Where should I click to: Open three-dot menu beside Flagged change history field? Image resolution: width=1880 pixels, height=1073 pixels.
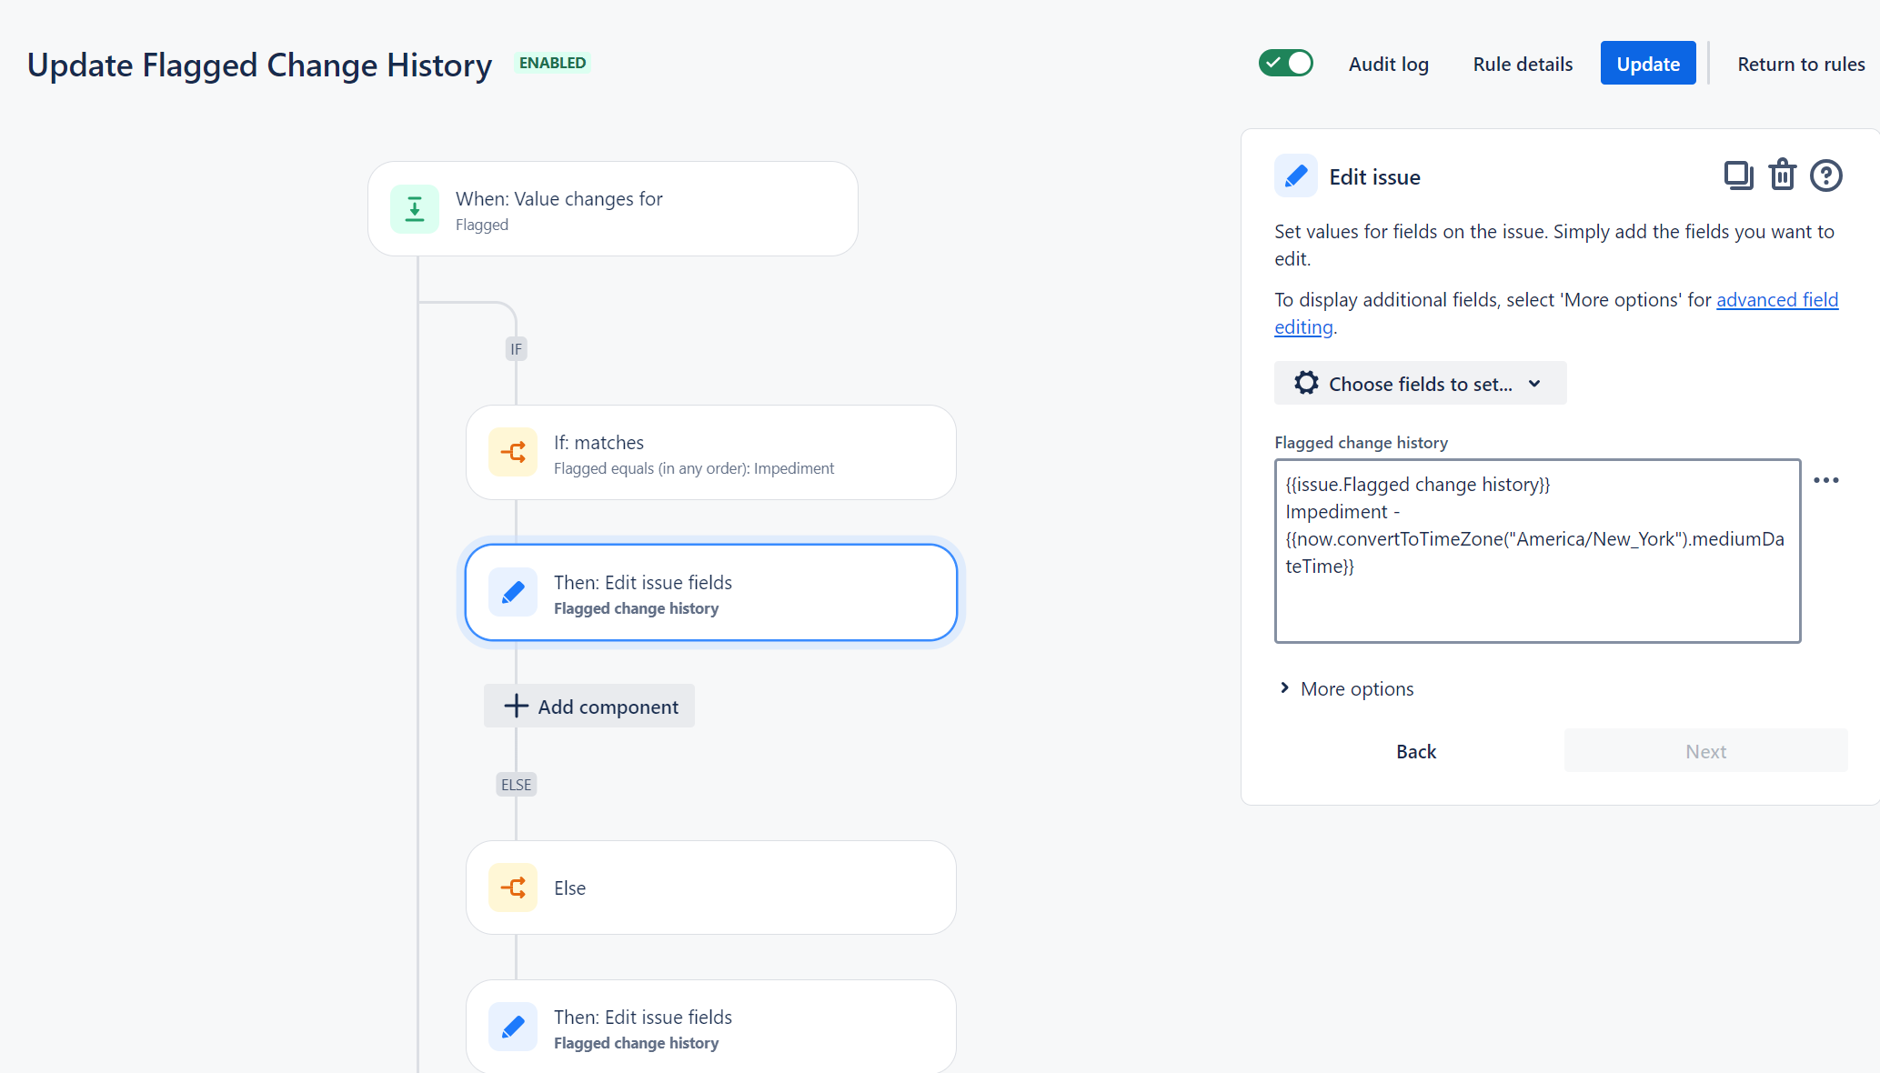tap(1825, 480)
